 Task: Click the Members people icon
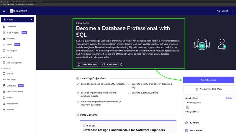point(4,39)
